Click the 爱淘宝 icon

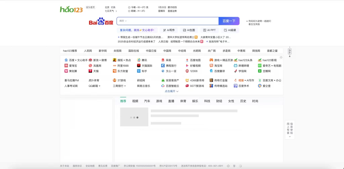tap(66, 66)
